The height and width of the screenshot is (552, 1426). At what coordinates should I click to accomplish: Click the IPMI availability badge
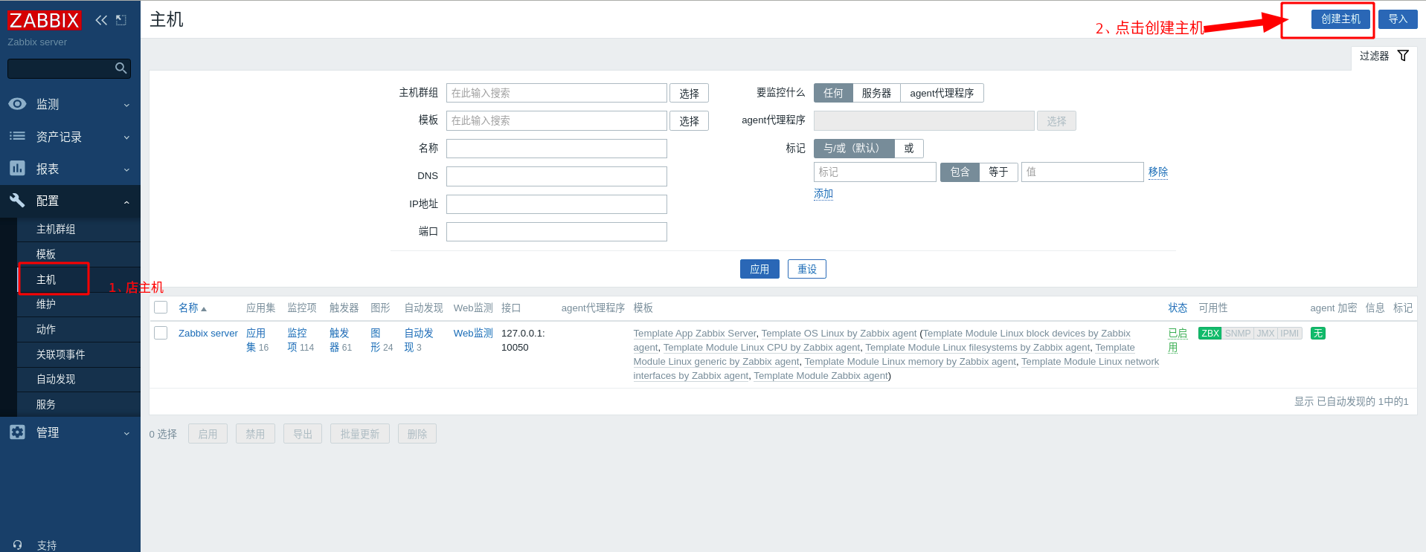(x=1290, y=334)
